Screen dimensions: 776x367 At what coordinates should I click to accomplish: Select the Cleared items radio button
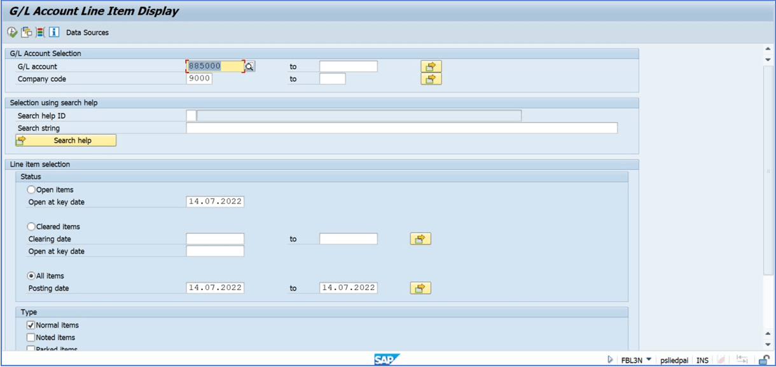coord(31,226)
